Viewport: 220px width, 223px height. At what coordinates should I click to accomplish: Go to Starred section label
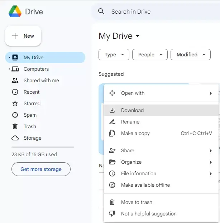pyautogui.click(x=32, y=103)
